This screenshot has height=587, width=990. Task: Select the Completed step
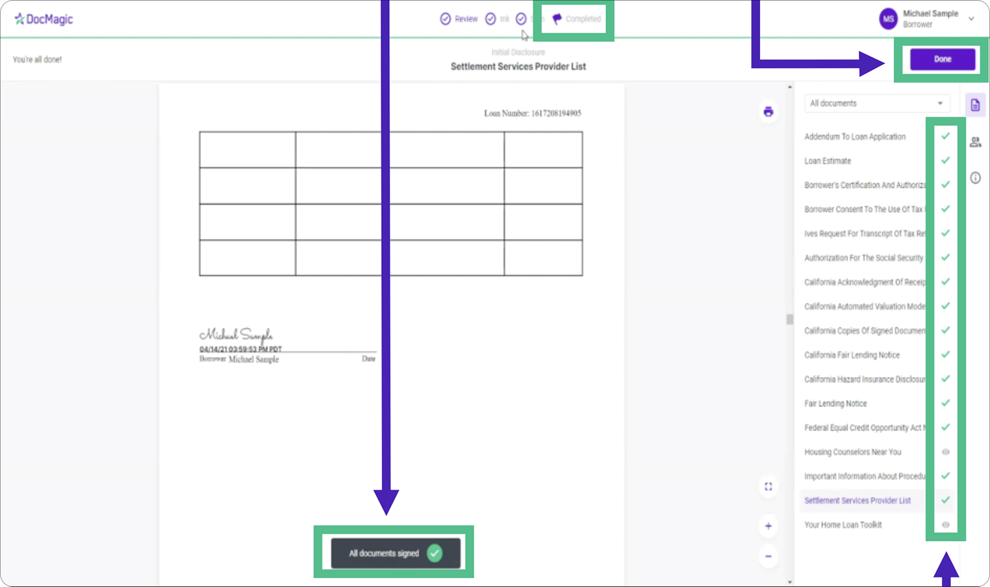(577, 19)
